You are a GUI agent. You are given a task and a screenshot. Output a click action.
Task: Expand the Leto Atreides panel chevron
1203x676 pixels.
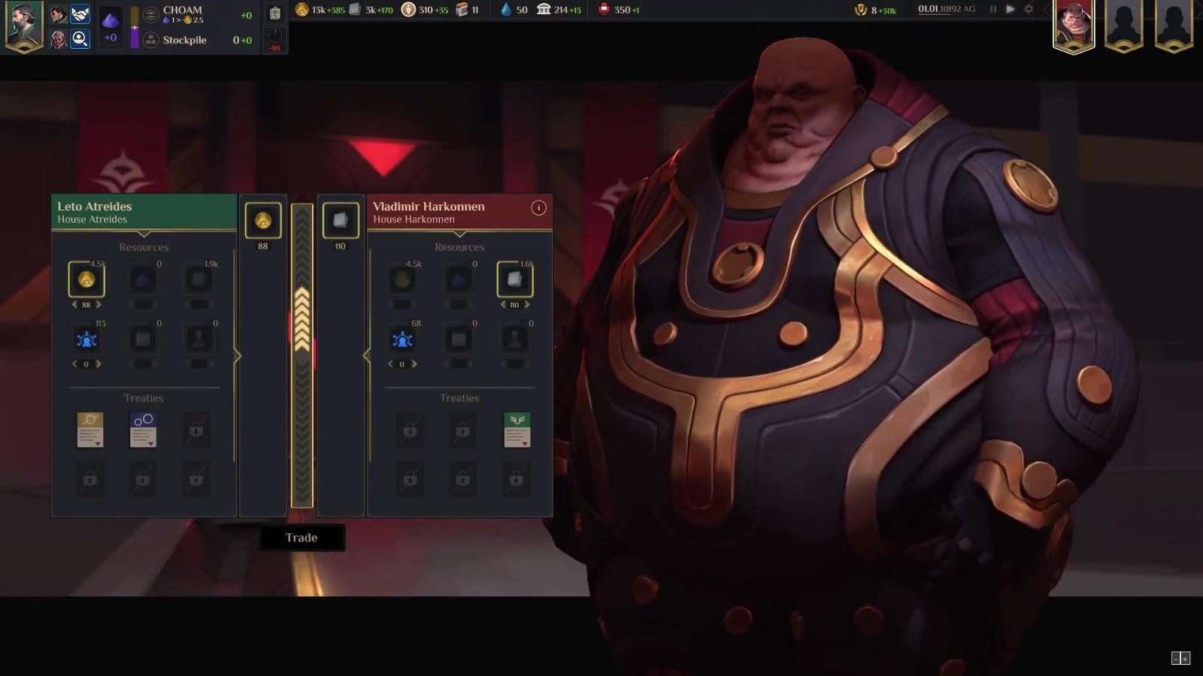(x=144, y=234)
